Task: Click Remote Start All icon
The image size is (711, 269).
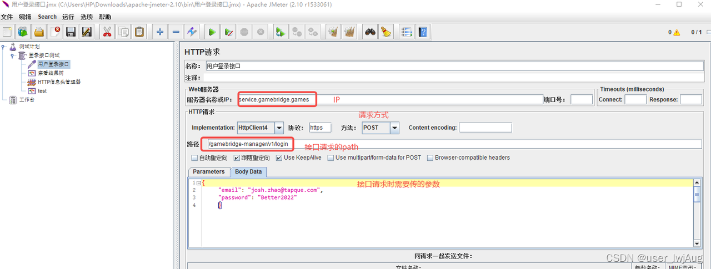Action: 281,32
